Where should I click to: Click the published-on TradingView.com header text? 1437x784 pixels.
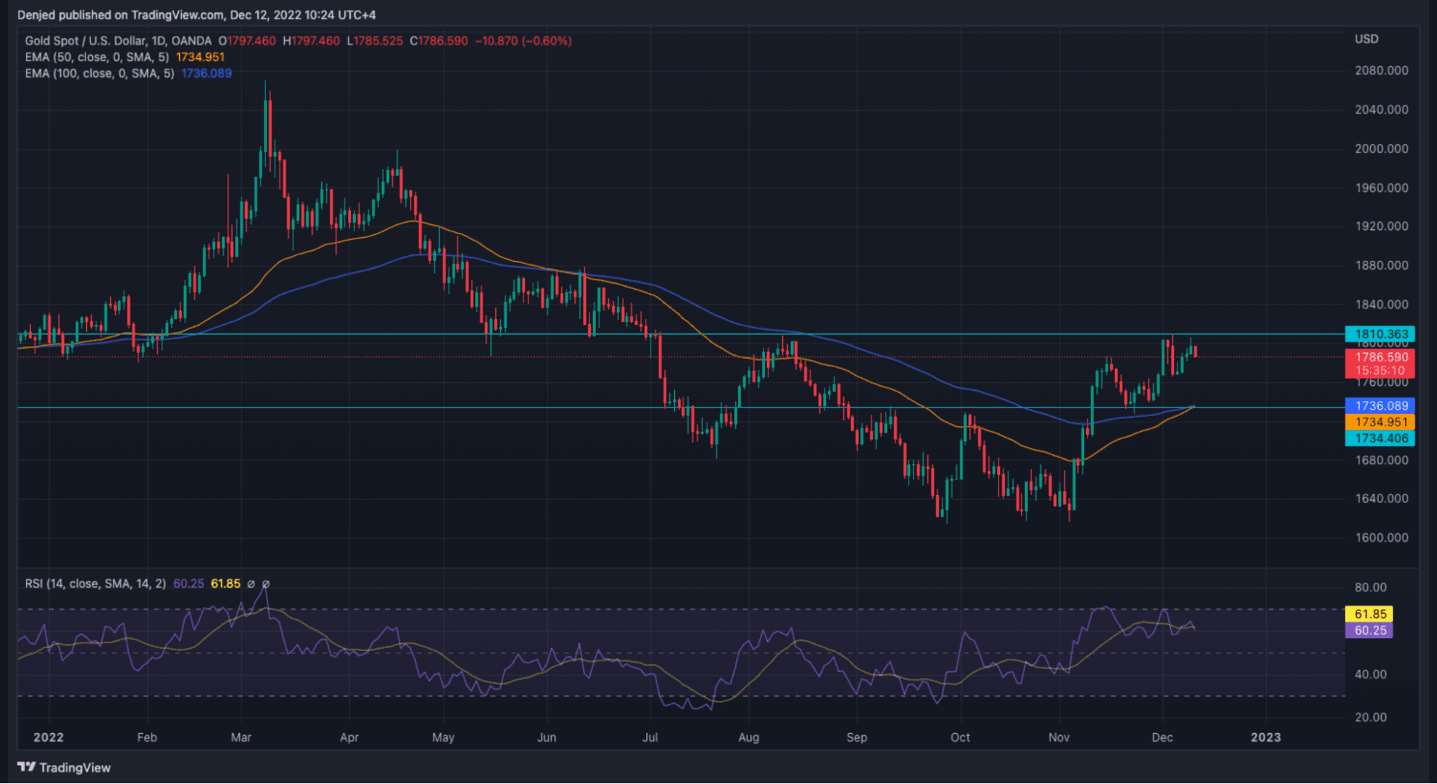tap(196, 15)
